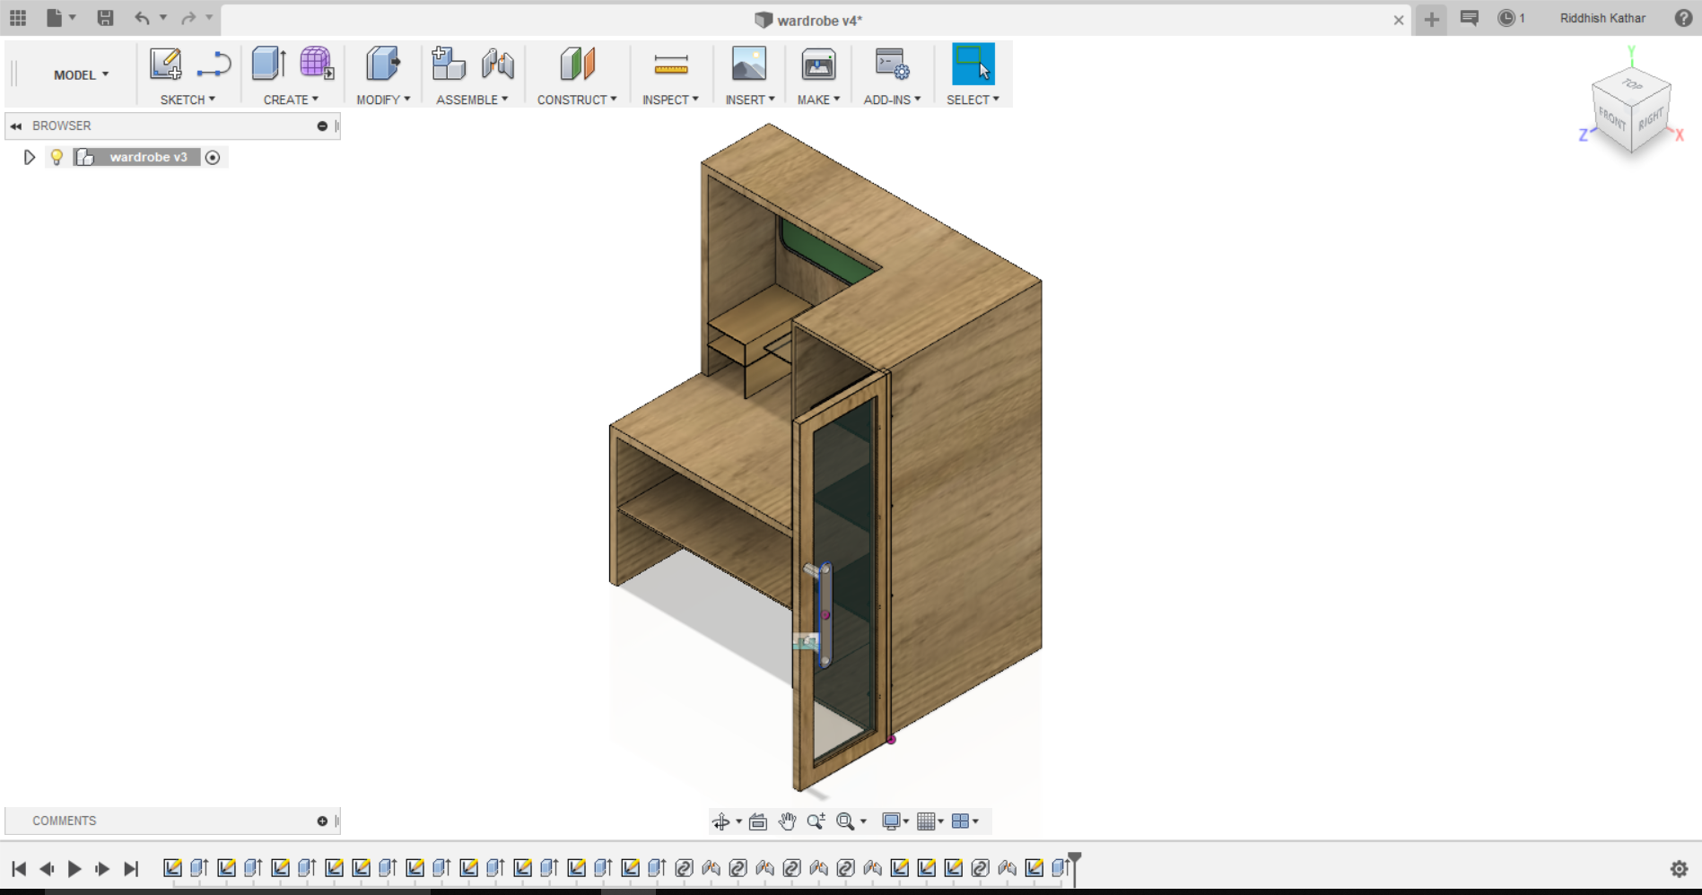This screenshot has width=1702, height=895.
Task: Open the Viewports dropdown arrow
Action: pos(975,821)
